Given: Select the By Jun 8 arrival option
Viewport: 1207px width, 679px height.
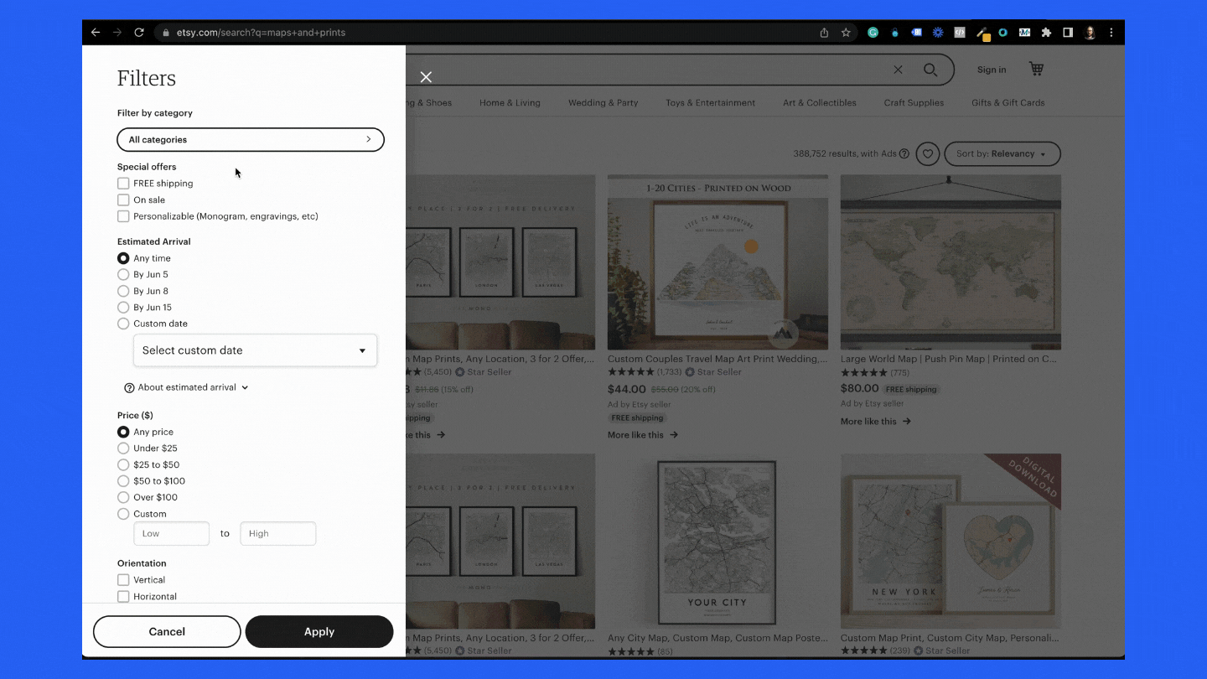Looking at the screenshot, I should [x=123, y=291].
